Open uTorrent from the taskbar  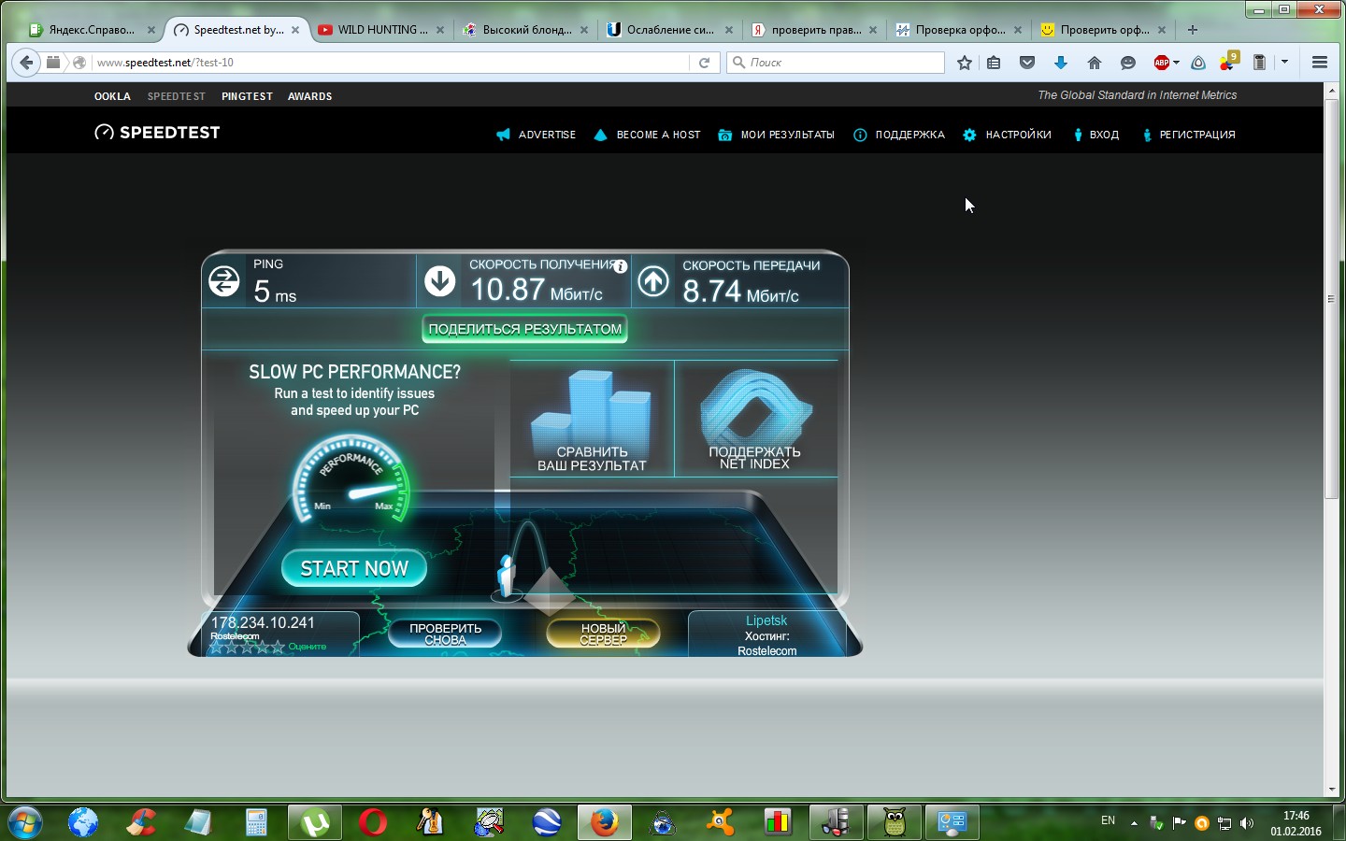pos(315,822)
